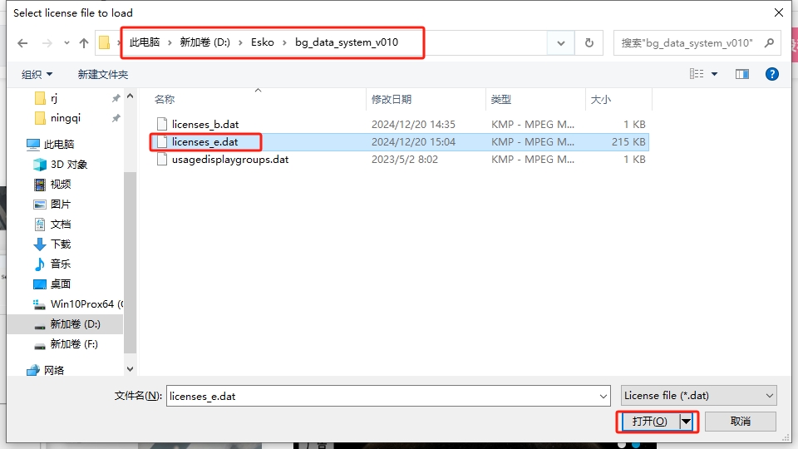Unpin ningqi folder pin icon

click(116, 118)
